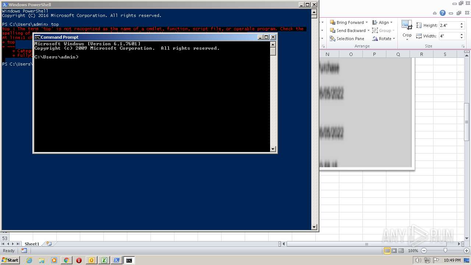Open the Windows Start menu
This screenshot has height=265, width=471.
10,260
